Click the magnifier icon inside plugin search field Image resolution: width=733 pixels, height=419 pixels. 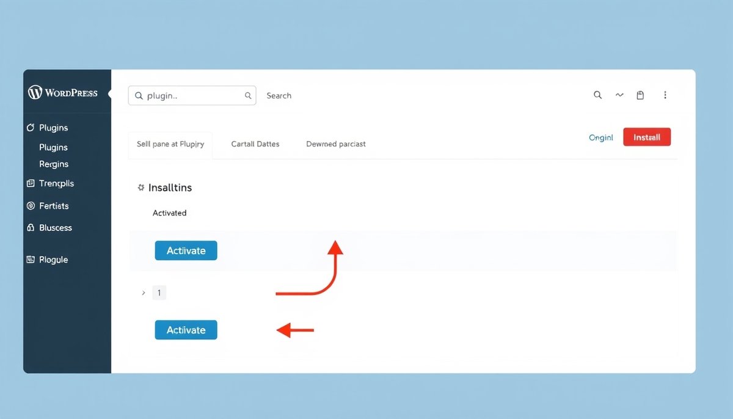(x=248, y=96)
